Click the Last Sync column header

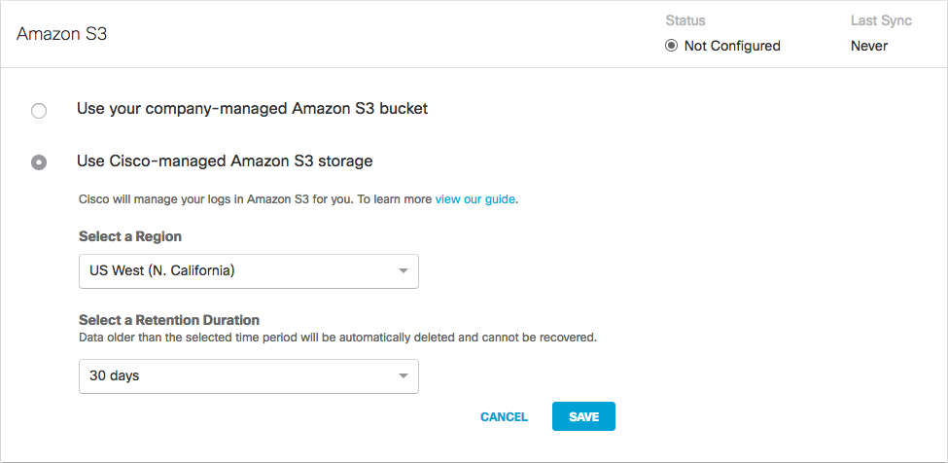click(x=878, y=20)
